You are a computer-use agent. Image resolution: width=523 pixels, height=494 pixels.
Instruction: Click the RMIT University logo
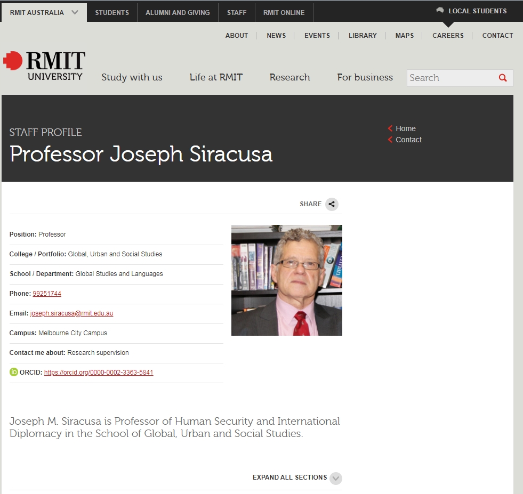point(44,66)
